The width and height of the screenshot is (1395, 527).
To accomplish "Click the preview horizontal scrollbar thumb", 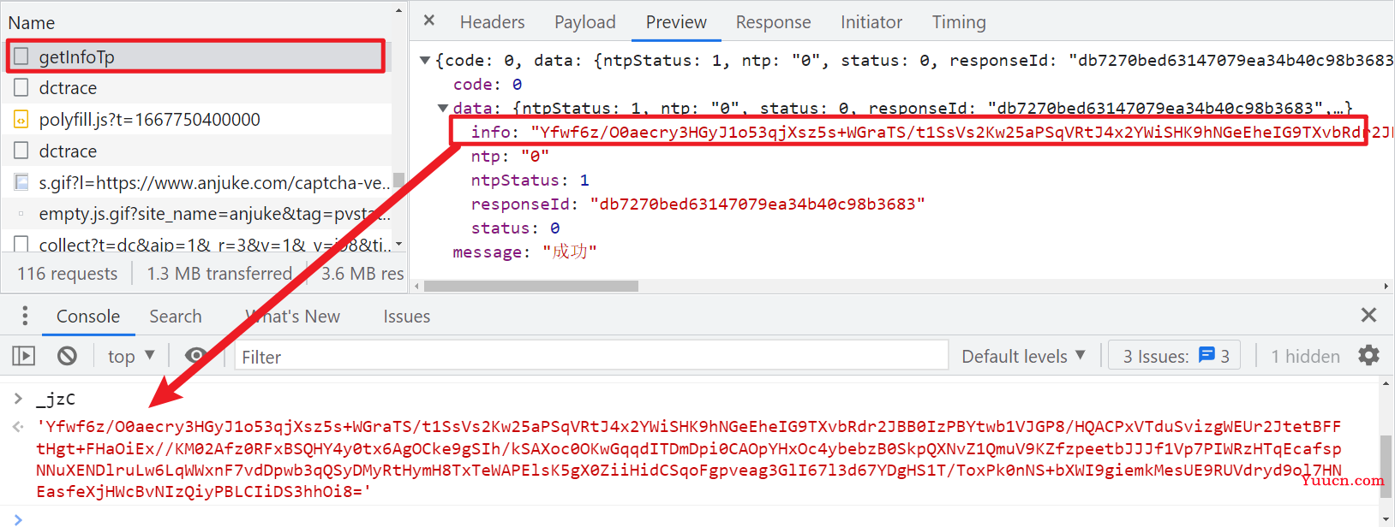I will click(x=531, y=286).
